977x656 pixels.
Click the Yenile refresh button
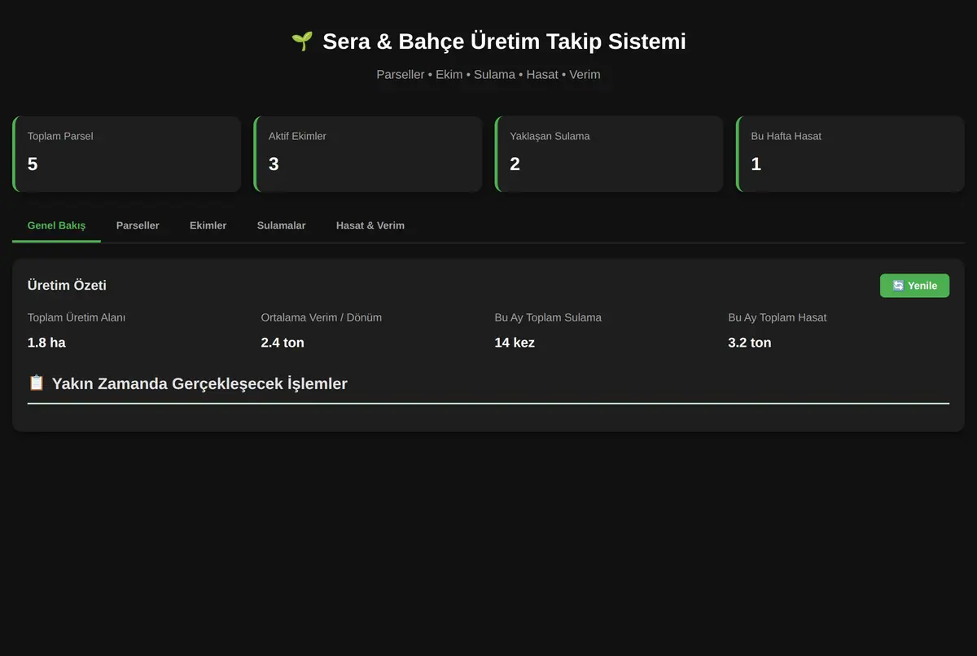click(x=914, y=286)
